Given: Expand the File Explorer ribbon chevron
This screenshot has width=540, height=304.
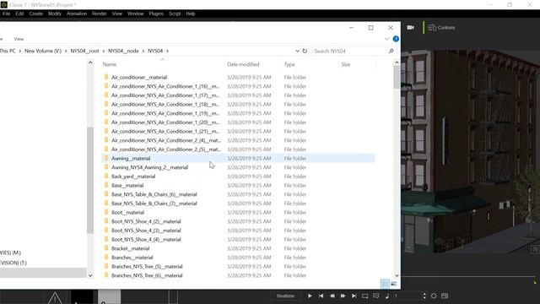Looking at the screenshot, I should click(x=386, y=39).
